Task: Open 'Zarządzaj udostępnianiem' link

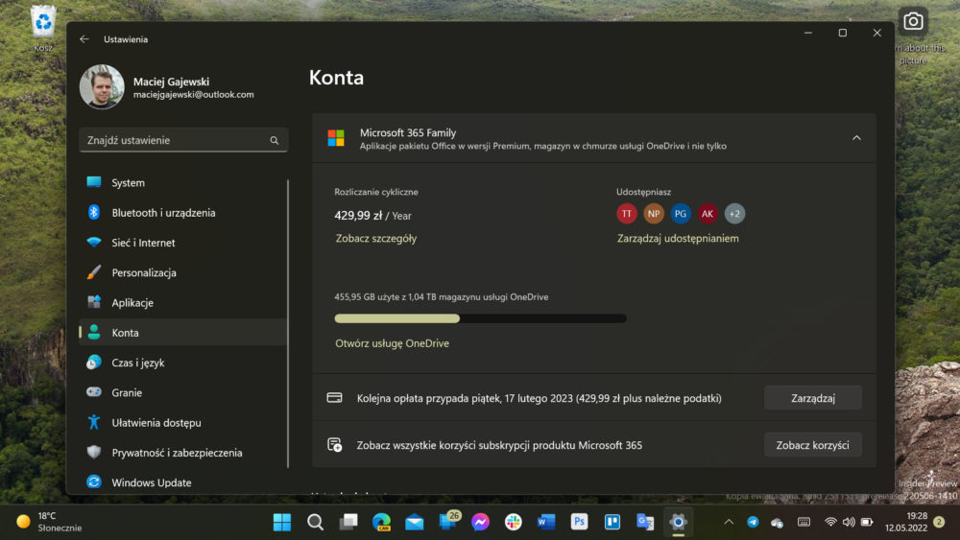Action: tap(678, 239)
